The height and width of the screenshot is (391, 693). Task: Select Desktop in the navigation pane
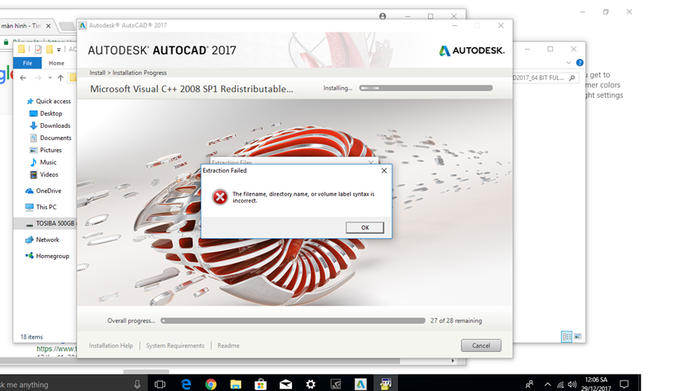pos(51,113)
